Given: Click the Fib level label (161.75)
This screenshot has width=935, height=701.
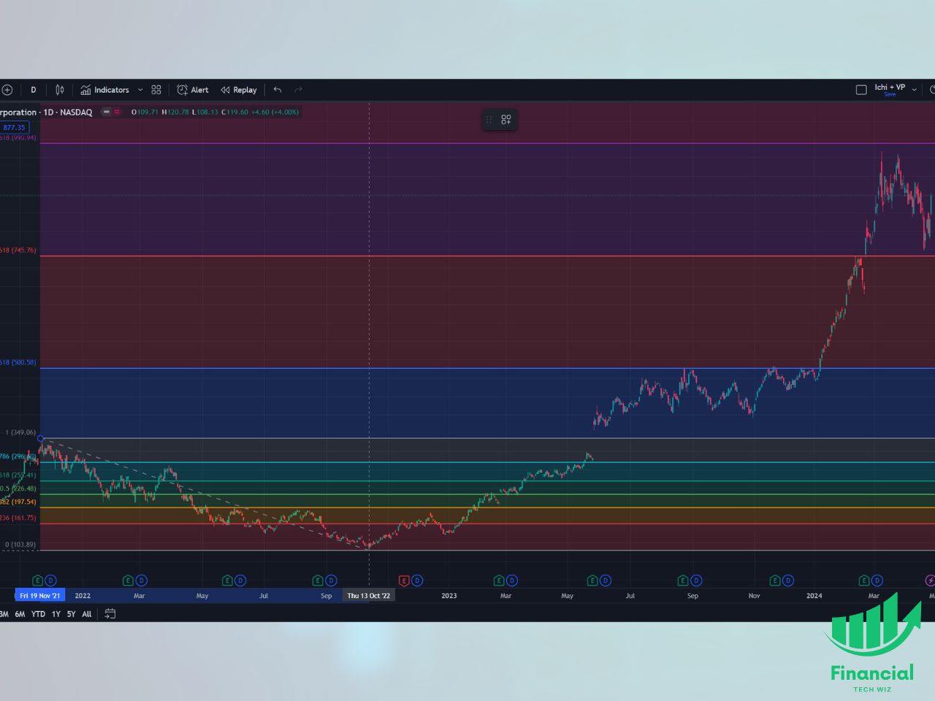Looking at the screenshot, I should pos(18,518).
